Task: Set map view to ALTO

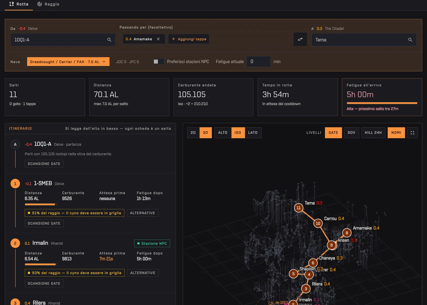Action: tap(223, 133)
